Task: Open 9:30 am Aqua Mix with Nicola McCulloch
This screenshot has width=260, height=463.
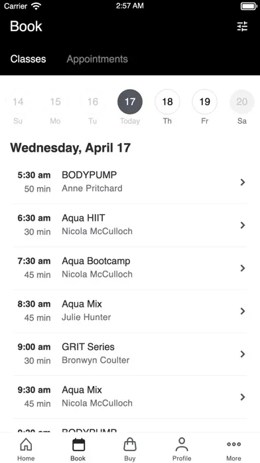Action: [130, 397]
